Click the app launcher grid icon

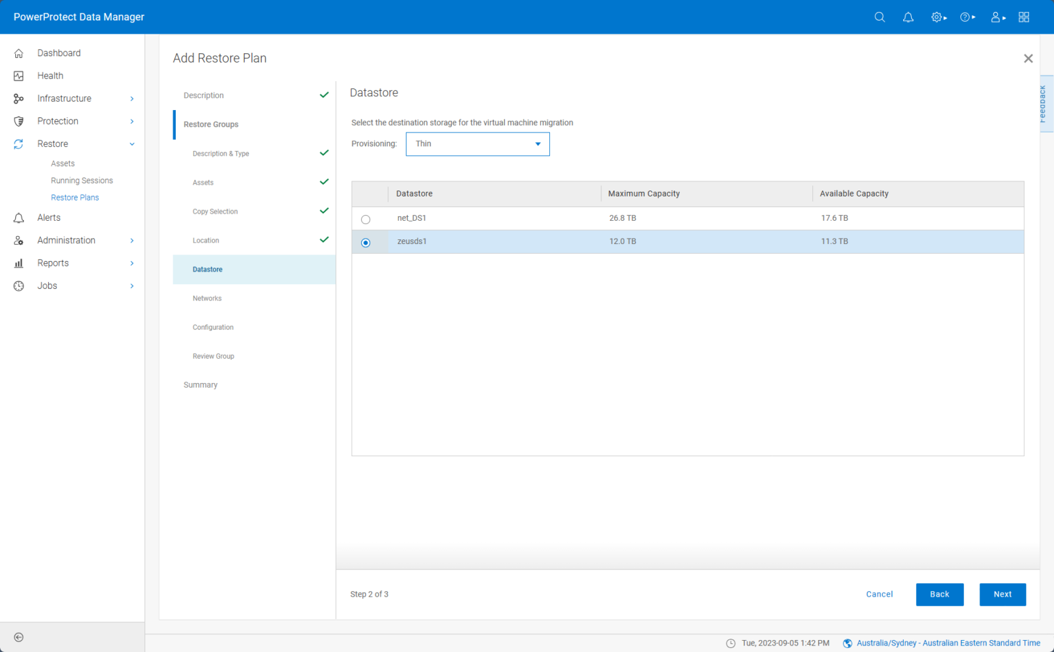click(1023, 17)
